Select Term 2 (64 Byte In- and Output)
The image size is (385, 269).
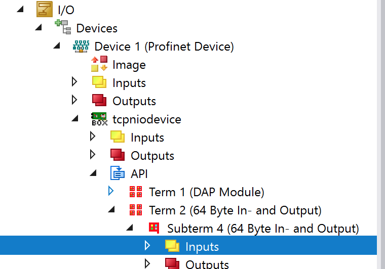(x=235, y=210)
